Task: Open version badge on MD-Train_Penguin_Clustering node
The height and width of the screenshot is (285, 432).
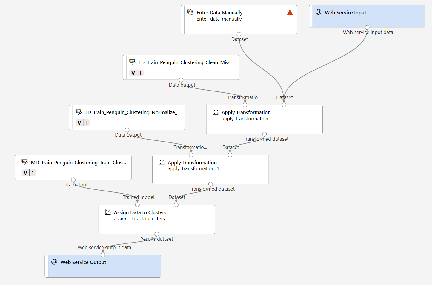Action: click(29, 173)
